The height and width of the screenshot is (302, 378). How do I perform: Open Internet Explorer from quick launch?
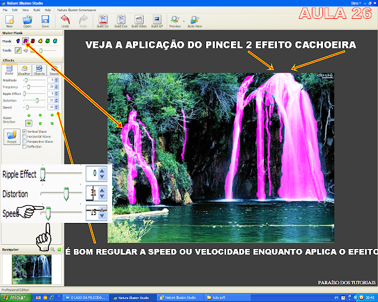(51, 298)
